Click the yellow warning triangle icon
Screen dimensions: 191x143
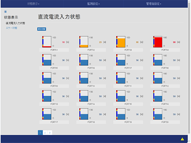coord(182,139)
